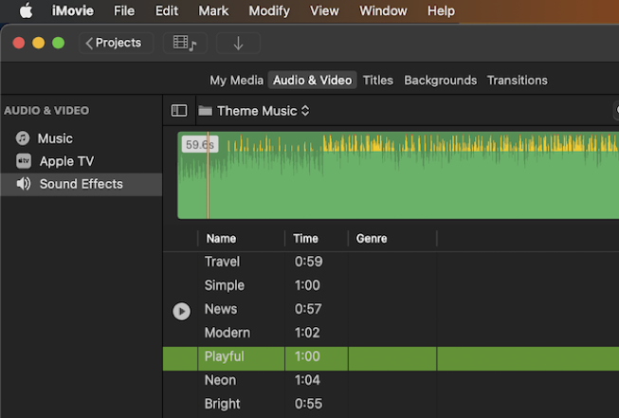This screenshot has width=619, height=418.
Task: Open the Mark menu
Action: click(x=213, y=11)
